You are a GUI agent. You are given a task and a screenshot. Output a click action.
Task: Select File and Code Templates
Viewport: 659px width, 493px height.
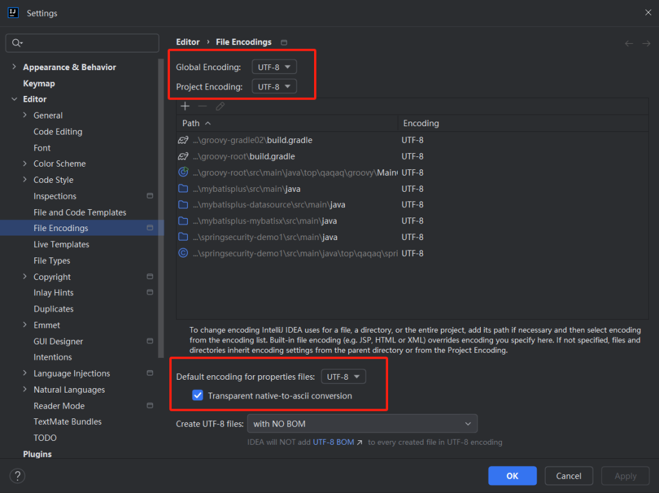(80, 212)
